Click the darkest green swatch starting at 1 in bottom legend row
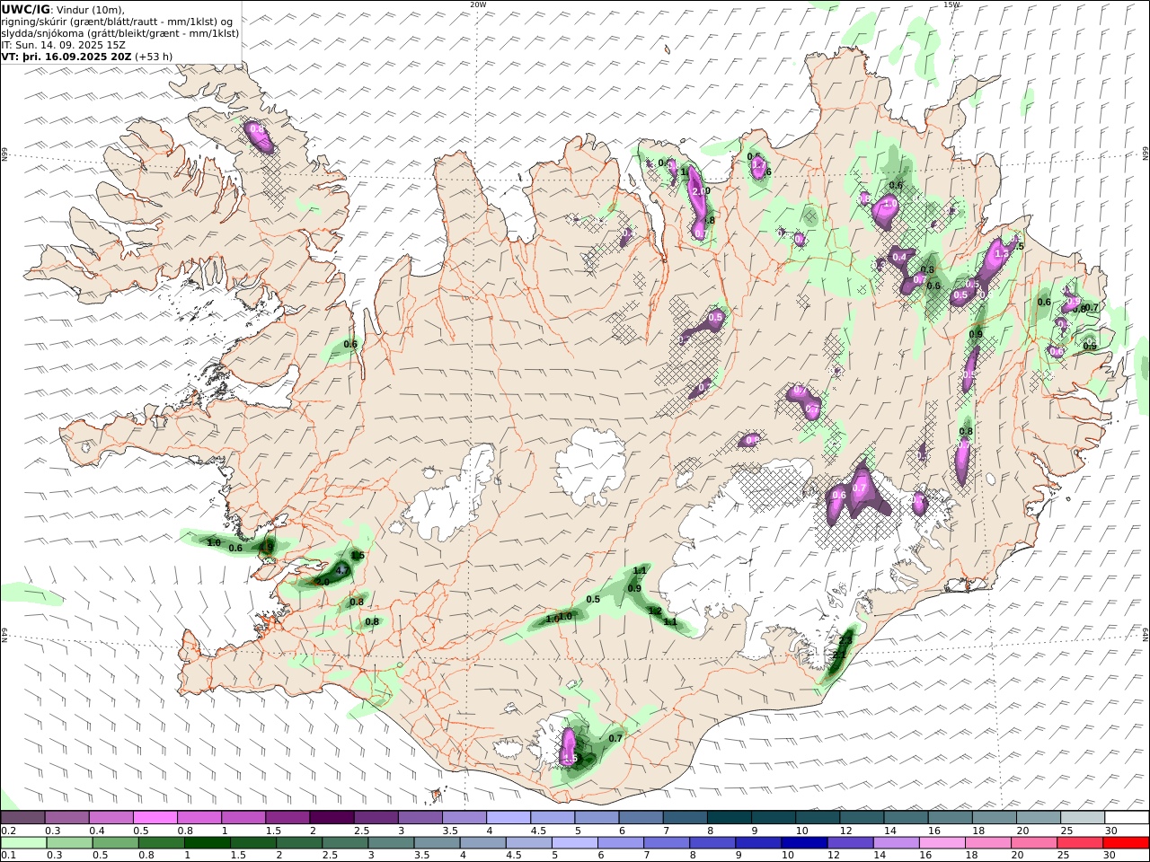The height and width of the screenshot is (862, 1150). tap(208, 843)
